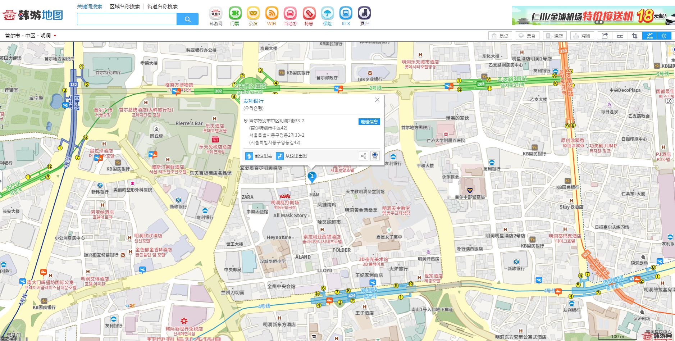
Task: Switch to 街道名称搜索 tab
Action: [x=163, y=6]
